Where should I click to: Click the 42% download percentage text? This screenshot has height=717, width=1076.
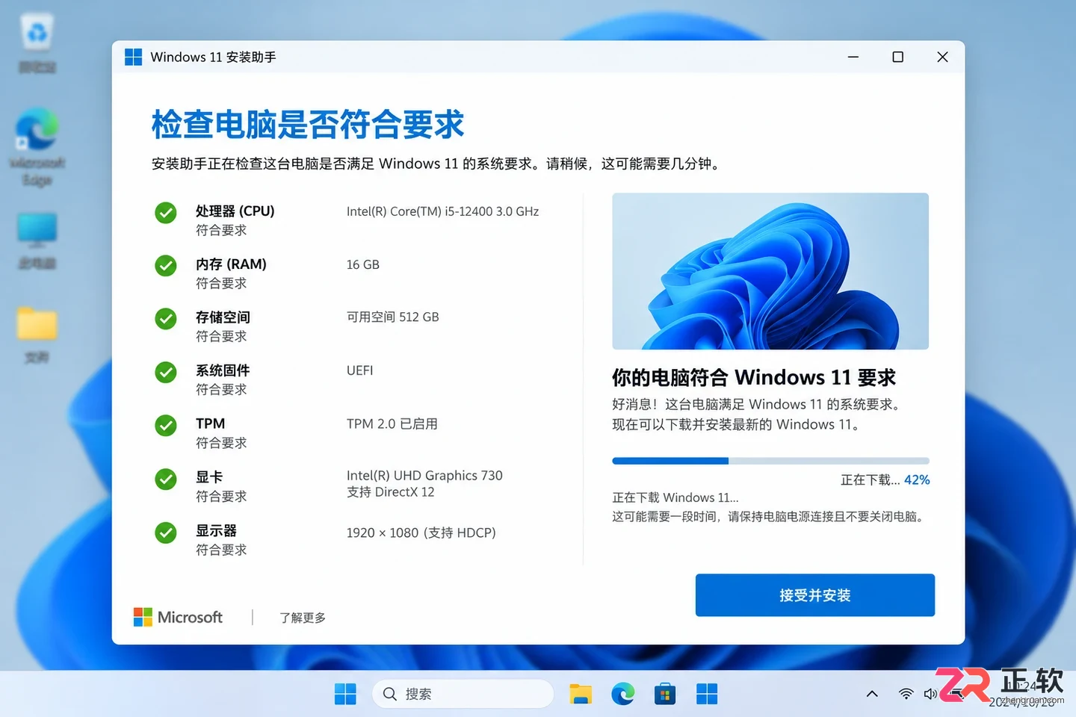pyautogui.click(x=917, y=479)
